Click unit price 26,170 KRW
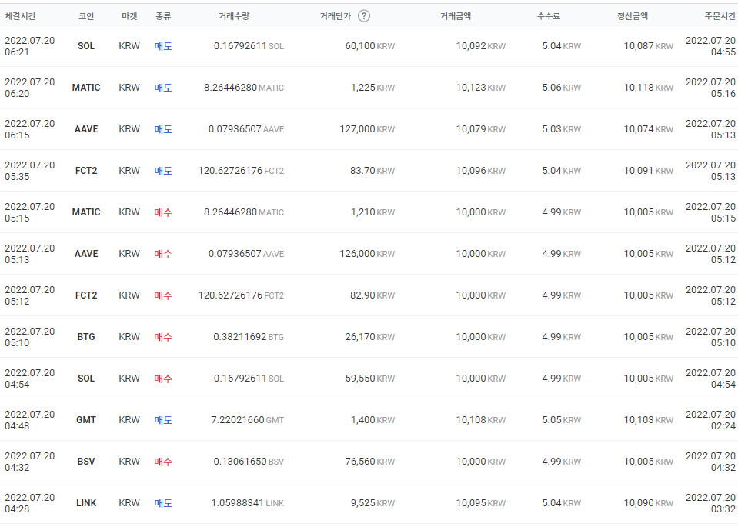Viewport: 738px width, 527px height. coord(370,336)
